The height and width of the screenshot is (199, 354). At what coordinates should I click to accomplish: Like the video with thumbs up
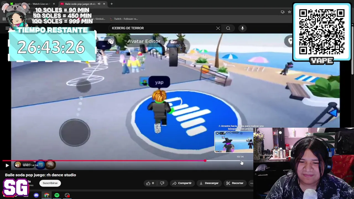(x=150, y=183)
